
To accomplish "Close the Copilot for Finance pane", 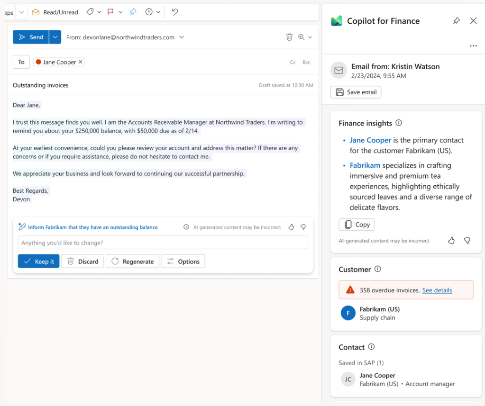I will point(473,21).
